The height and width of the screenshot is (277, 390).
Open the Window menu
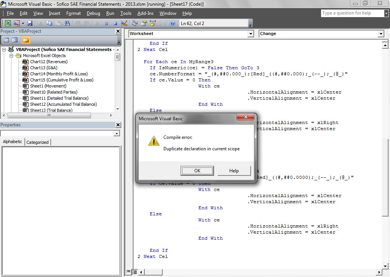coord(168,13)
